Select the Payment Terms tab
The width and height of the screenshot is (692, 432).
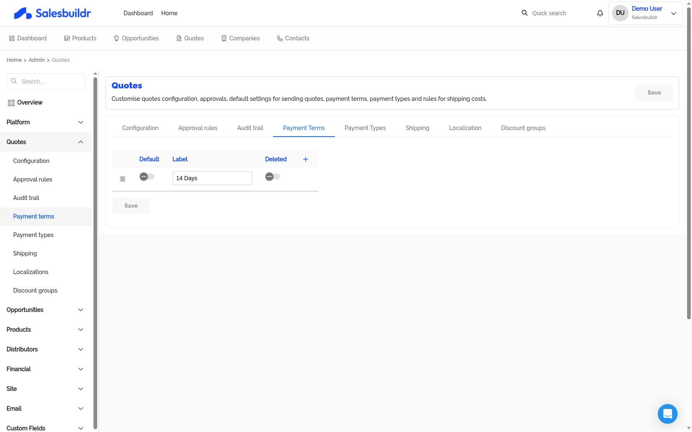[304, 128]
